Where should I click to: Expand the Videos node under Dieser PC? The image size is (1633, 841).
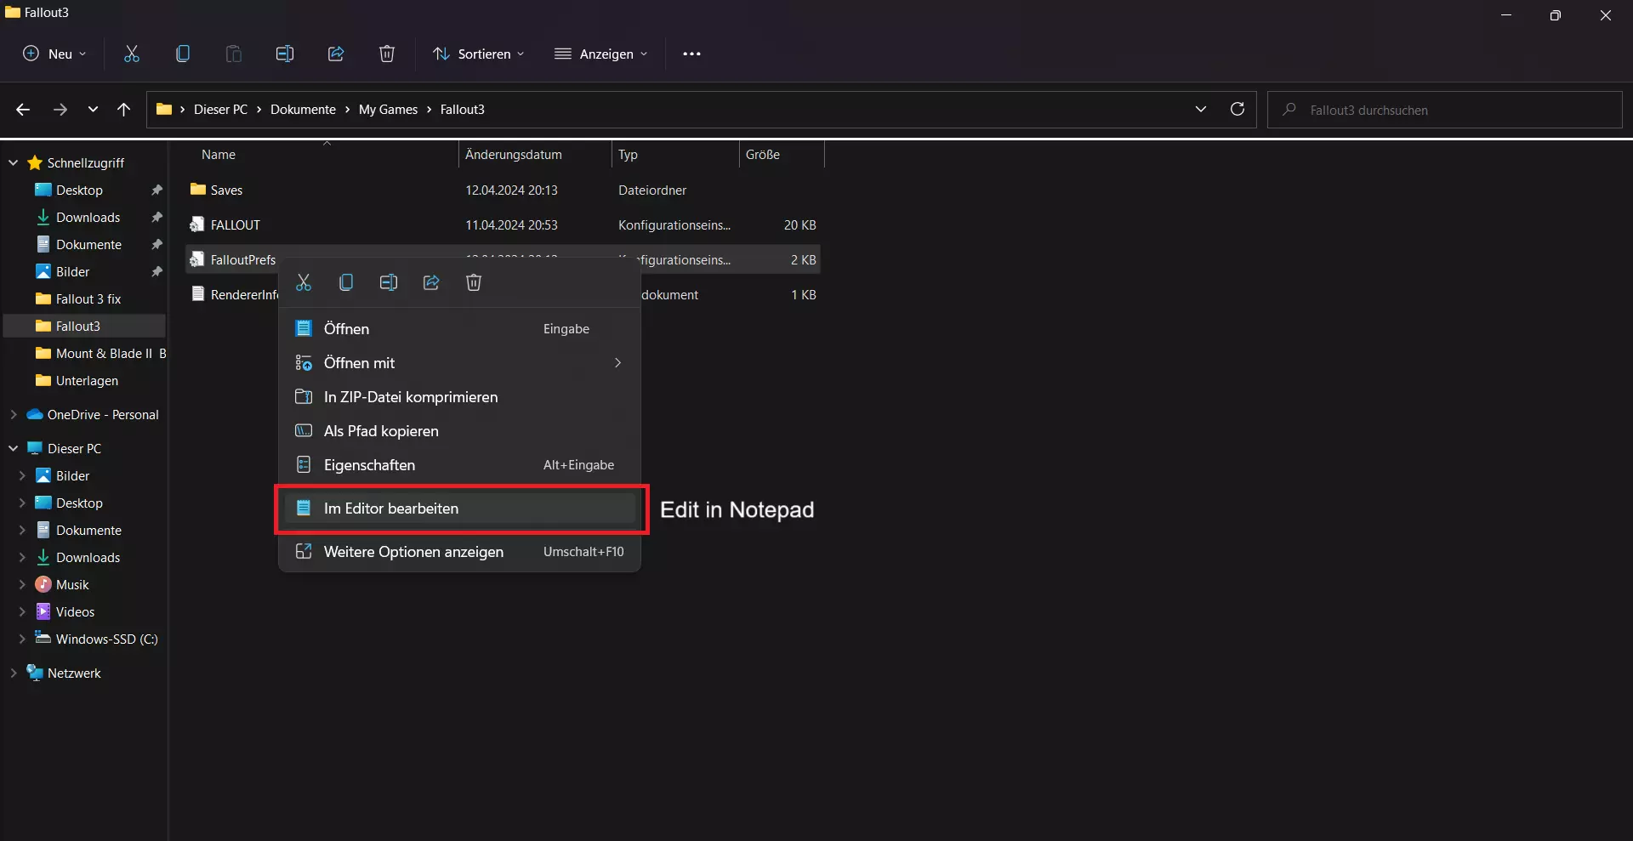pyautogui.click(x=22, y=611)
